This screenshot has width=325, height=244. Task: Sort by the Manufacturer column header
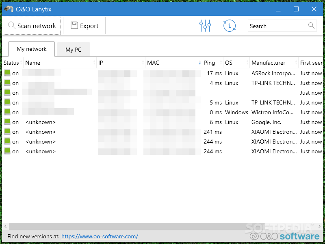pos(274,63)
